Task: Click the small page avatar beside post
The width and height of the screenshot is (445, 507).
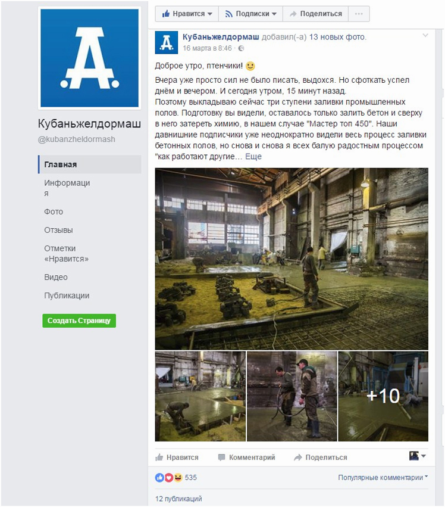Action: point(167,42)
